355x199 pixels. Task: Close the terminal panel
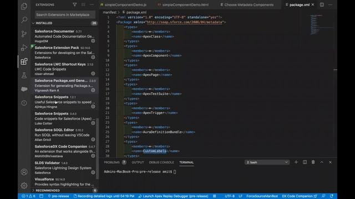tap(331, 162)
